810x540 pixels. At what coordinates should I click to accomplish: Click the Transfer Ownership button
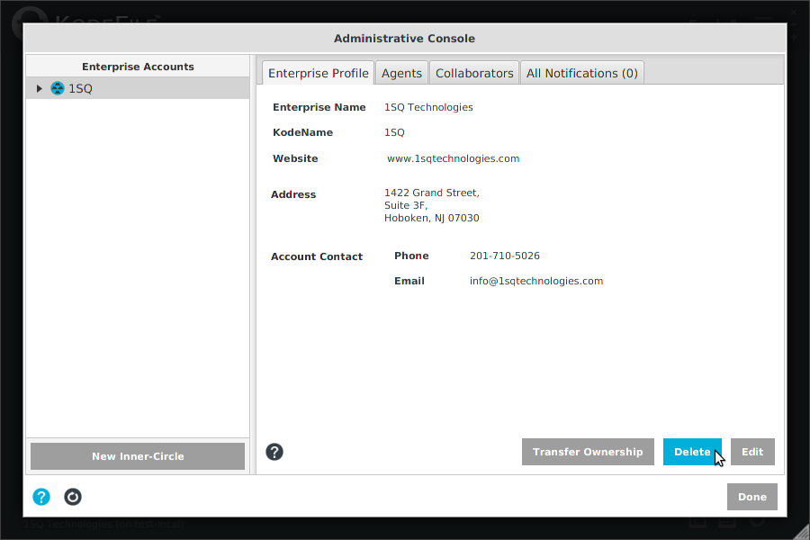(588, 452)
